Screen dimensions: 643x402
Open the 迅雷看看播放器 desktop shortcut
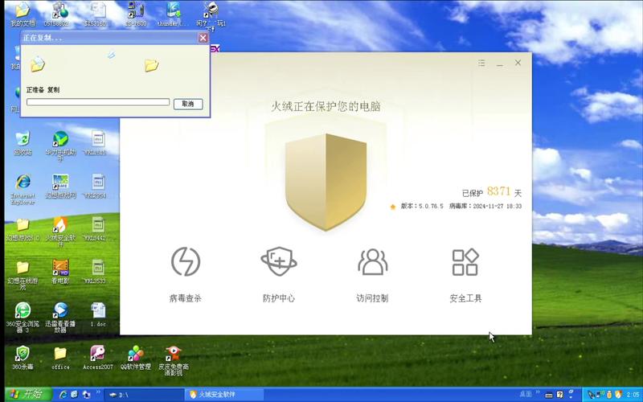[60, 317]
